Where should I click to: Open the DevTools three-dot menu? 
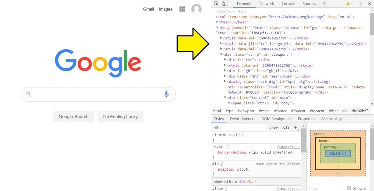click(x=361, y=3)
